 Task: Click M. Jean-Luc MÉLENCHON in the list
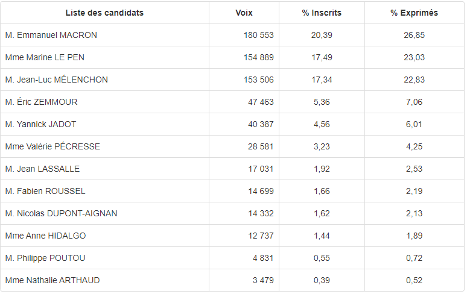click(56, 80)
